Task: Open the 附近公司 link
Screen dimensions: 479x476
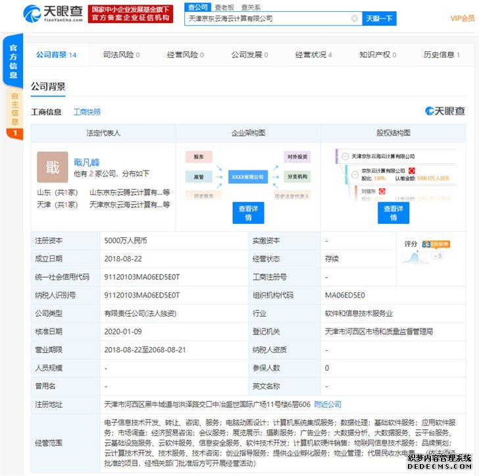Action: (x=328, y=404)
